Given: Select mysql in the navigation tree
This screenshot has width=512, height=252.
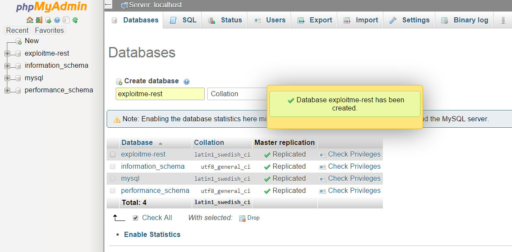Looking at the screenshot, I should click(x=34, y=78).
